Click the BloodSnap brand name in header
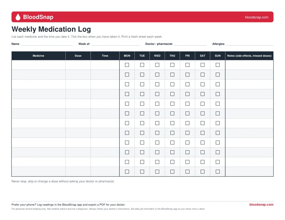Image resolution: width=285 pixels, height=220 pixels. [38, 17]
